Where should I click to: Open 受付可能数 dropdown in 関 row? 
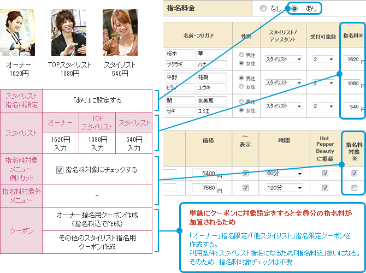click(323, 106)
